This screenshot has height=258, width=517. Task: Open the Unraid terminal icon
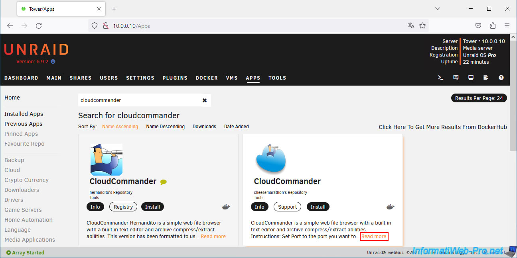[441, 78]
